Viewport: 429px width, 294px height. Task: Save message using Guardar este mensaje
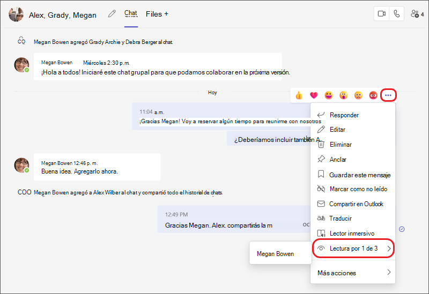(353, 175)
